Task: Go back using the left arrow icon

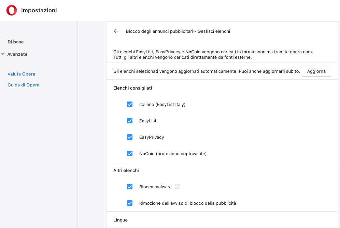Action: (x=116, y=31)
